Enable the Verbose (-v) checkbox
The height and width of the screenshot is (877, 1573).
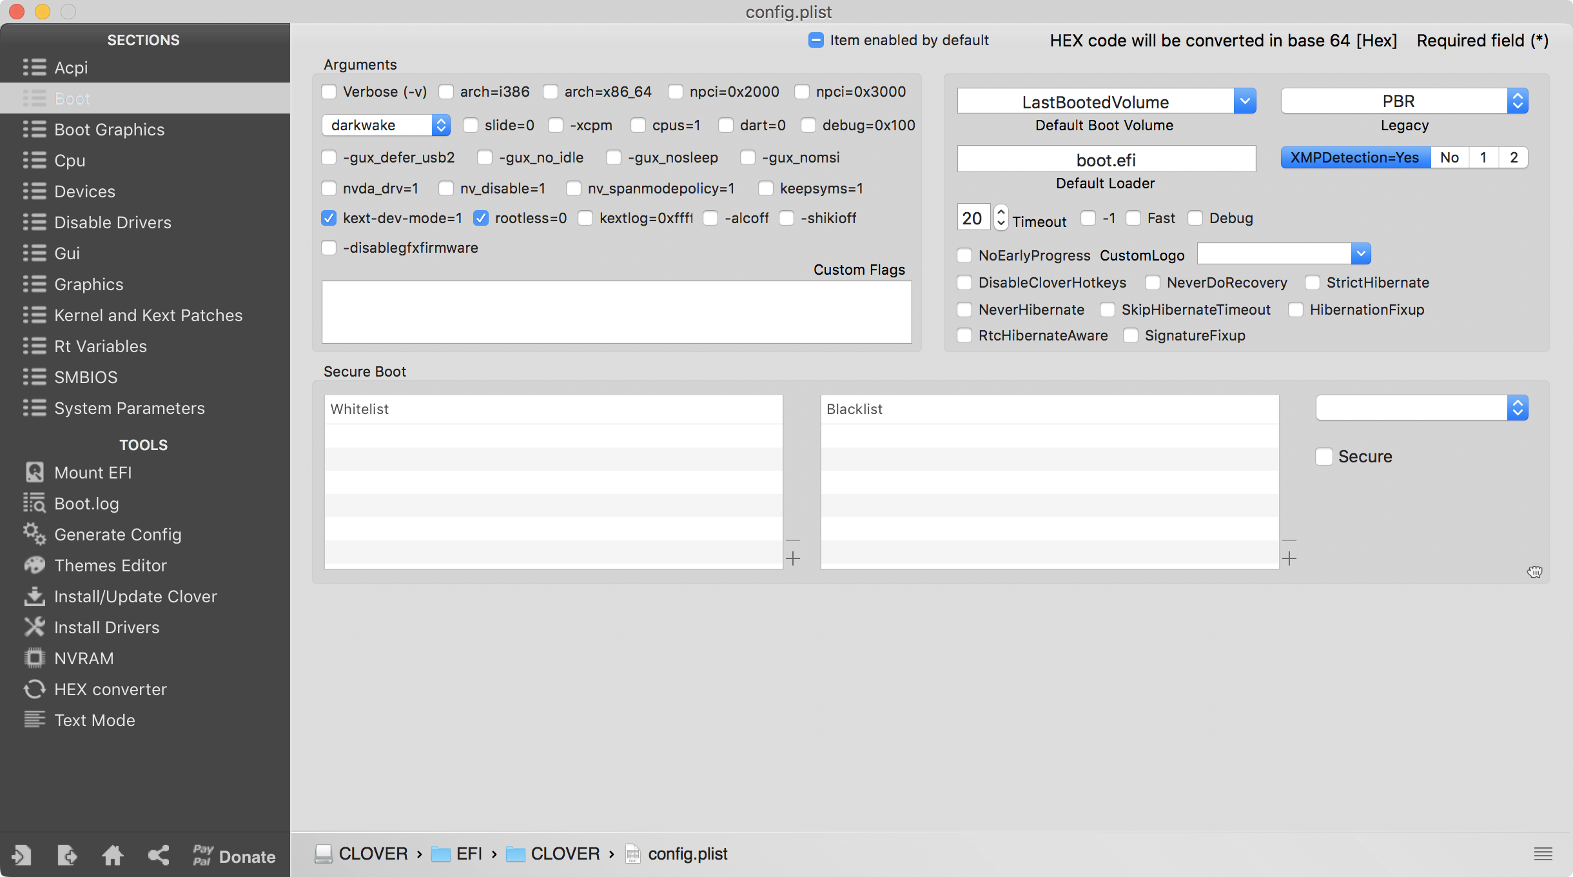coord(329,92)
